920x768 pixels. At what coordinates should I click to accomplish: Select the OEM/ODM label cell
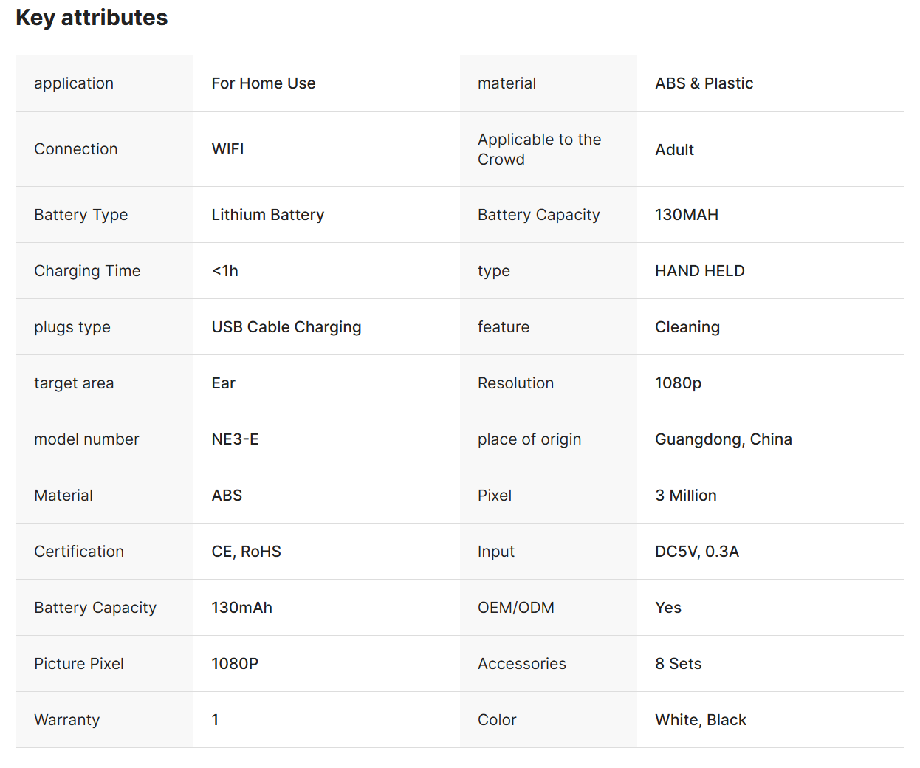click(548, 608)
